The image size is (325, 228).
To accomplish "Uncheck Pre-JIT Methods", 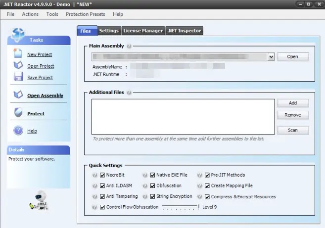I will click(x=207, y=175).
